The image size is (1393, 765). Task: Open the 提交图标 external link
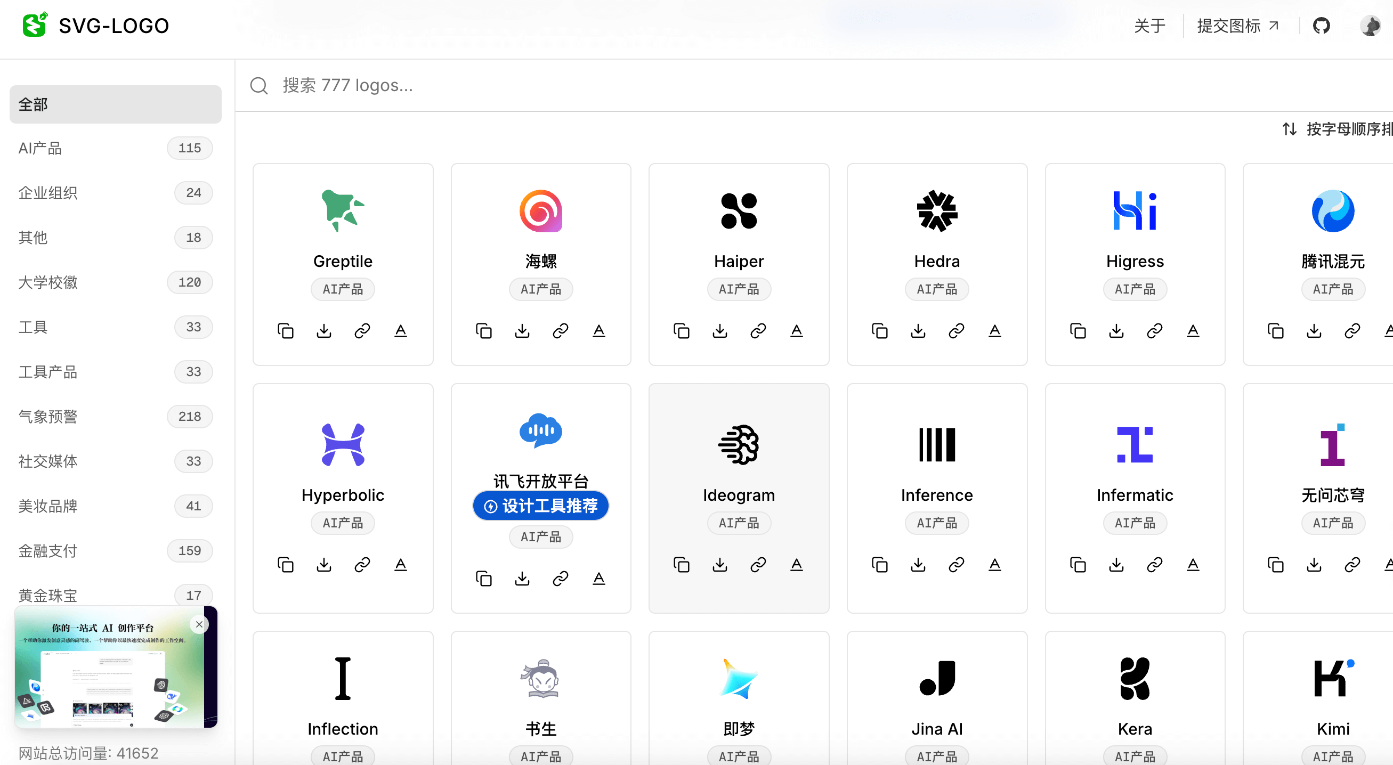coord(1237,26)
